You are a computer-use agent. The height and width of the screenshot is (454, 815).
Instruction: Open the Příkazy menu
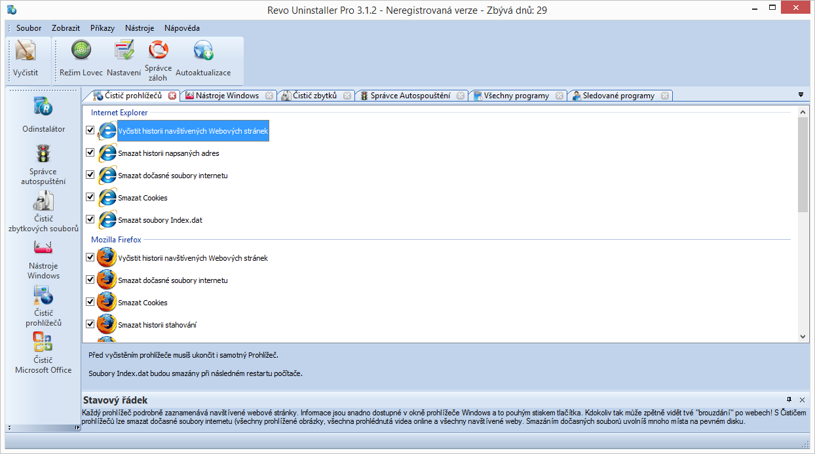(102, 28)
